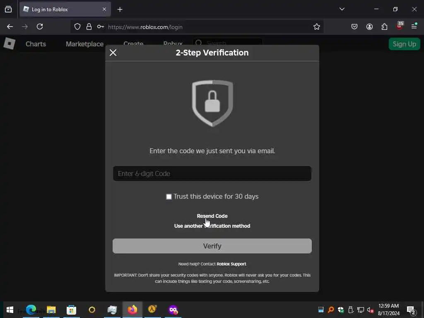Check Trust this device for 30 days
The width and height of the screenshot is (424, 318).
pos(169,197)
